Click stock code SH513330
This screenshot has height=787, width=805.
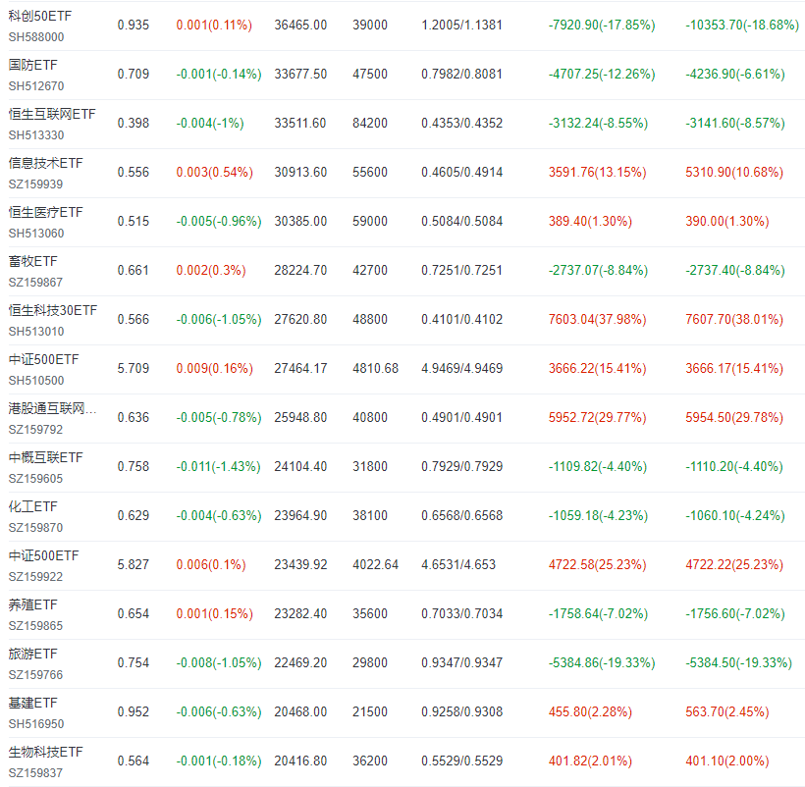(x=36, y=135)
